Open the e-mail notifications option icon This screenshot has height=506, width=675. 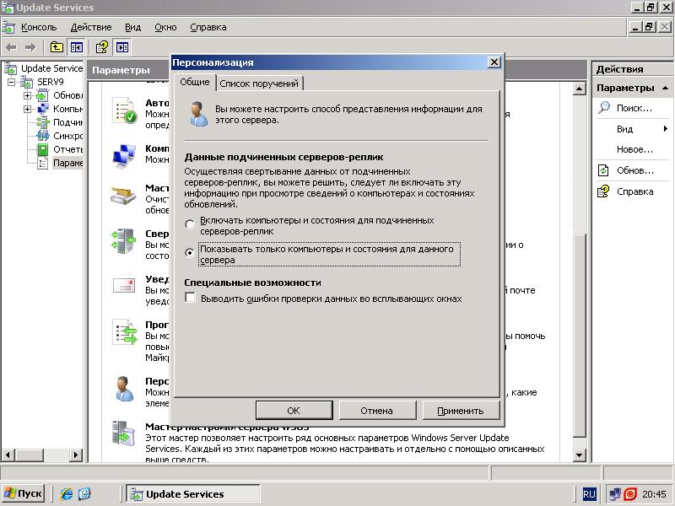pos(123,285)
